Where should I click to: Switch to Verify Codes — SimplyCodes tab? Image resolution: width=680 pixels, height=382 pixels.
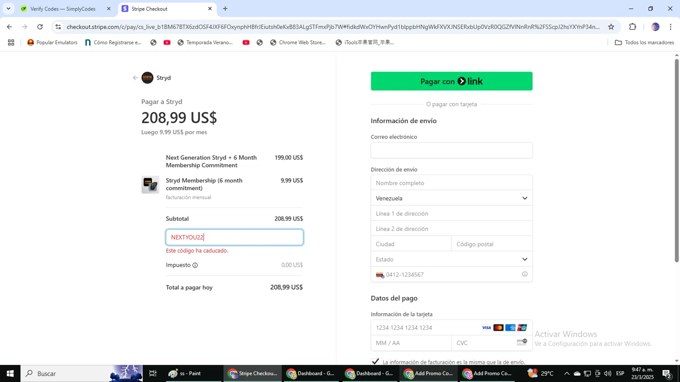(x=63, y=9)
